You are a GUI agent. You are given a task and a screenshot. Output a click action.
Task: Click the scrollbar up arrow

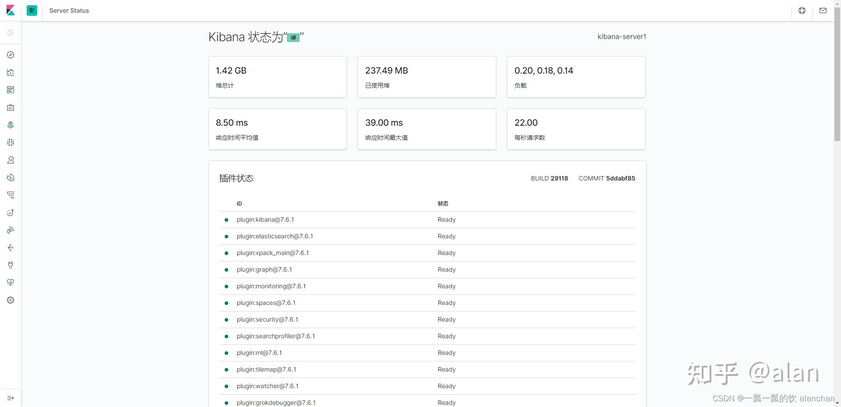point(838,3)
